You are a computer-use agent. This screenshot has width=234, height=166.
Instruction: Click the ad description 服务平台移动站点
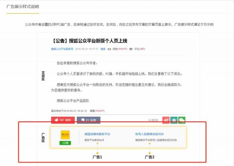[94, 140]
